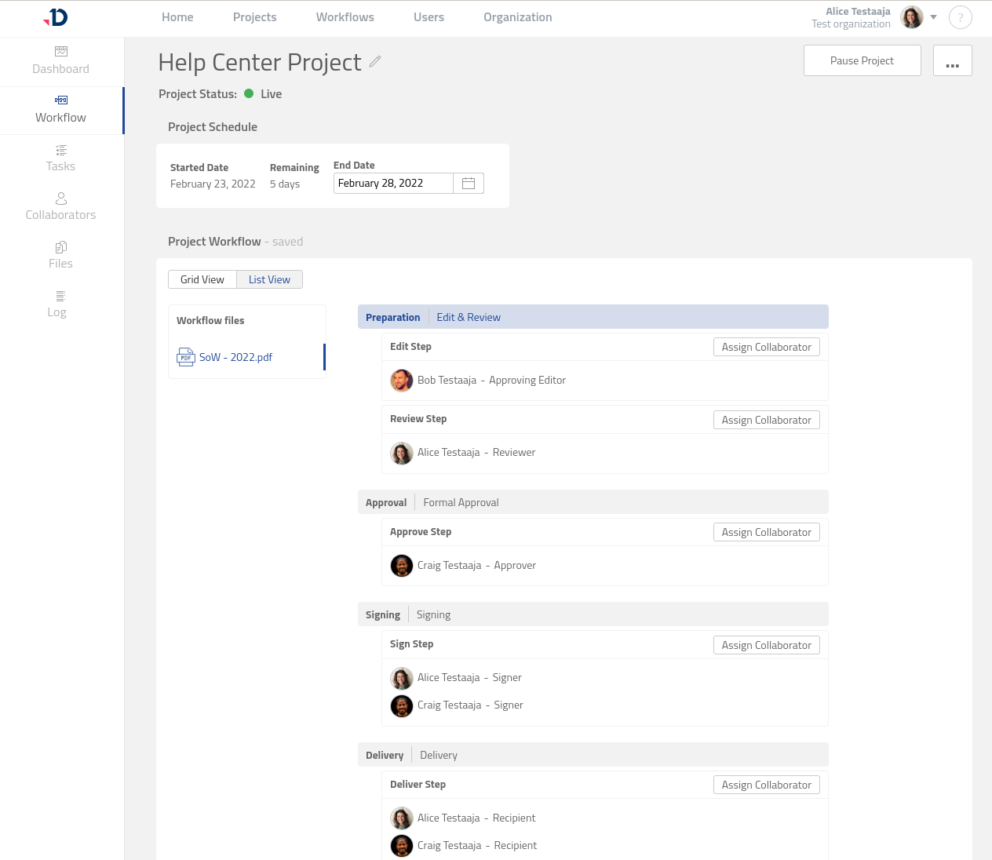992x860 pixels.
Task: Go to Tasks in the sidebar
Action: point(61,158)
